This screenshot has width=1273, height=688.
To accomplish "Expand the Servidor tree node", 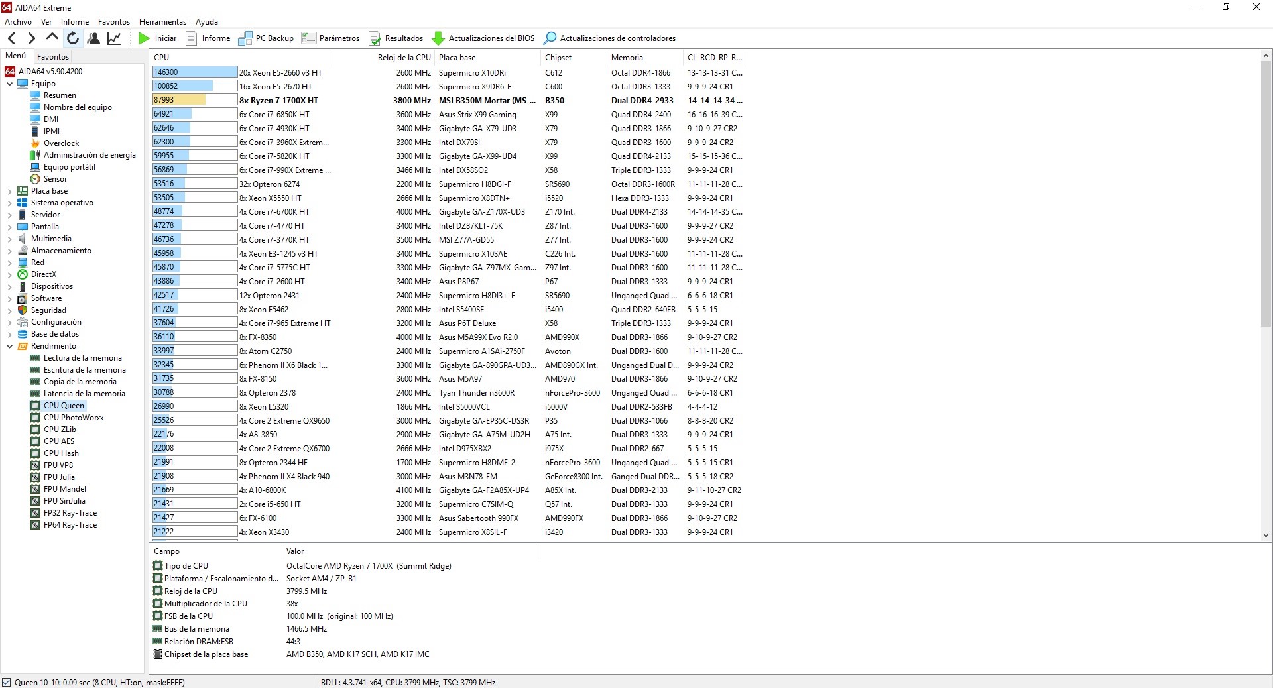I will click(10, 215).
